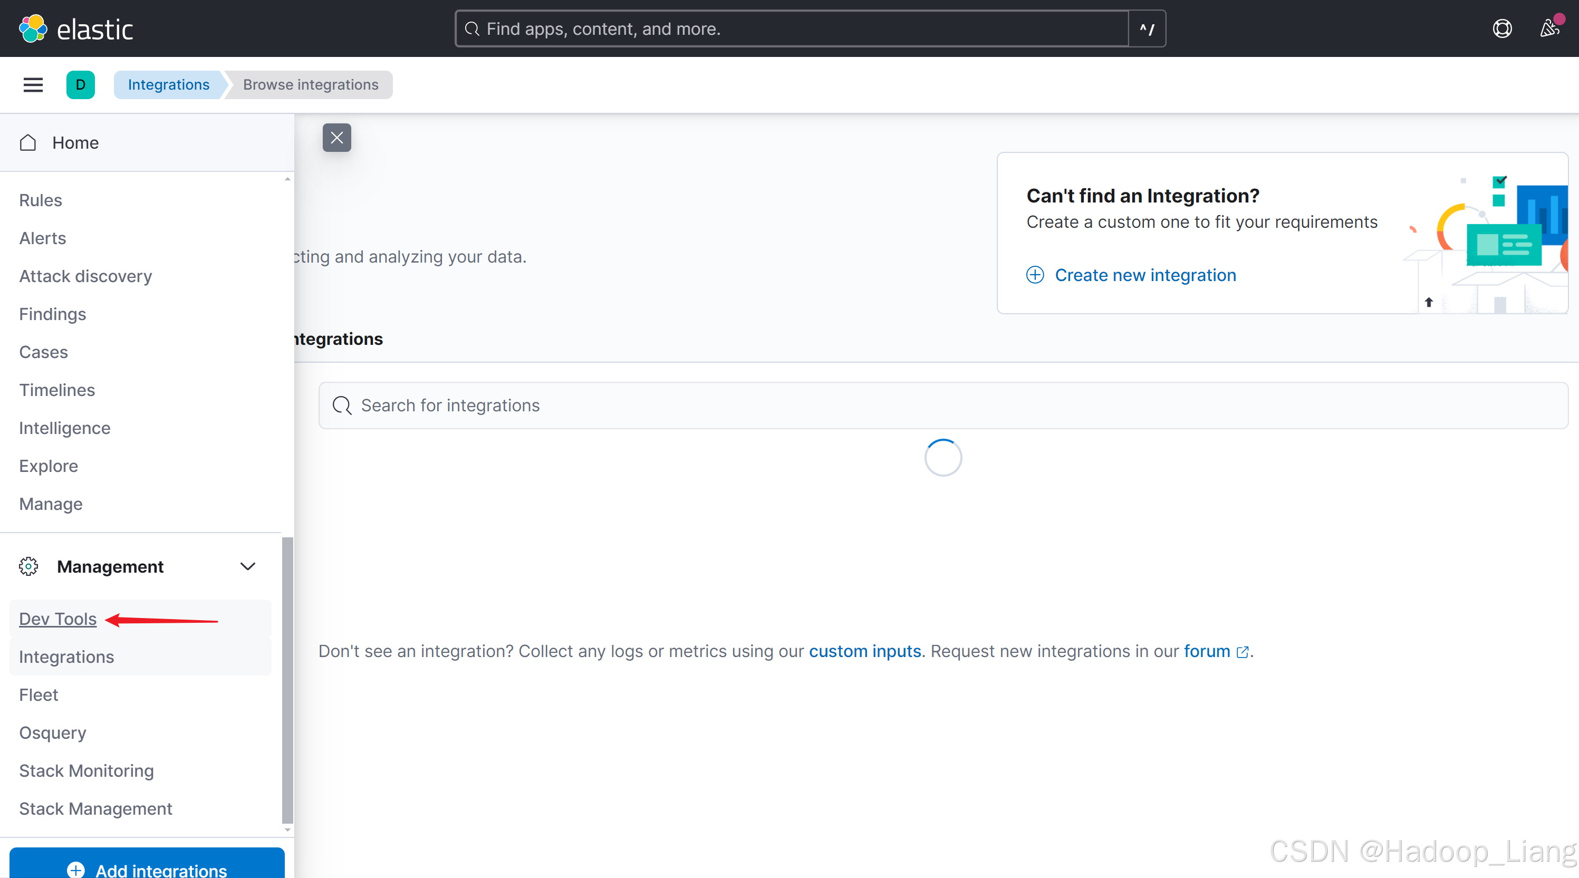This screenshot has height=878, width=1579.
Task: Open Findings in the side menu
Action: (x=52, y=314)
